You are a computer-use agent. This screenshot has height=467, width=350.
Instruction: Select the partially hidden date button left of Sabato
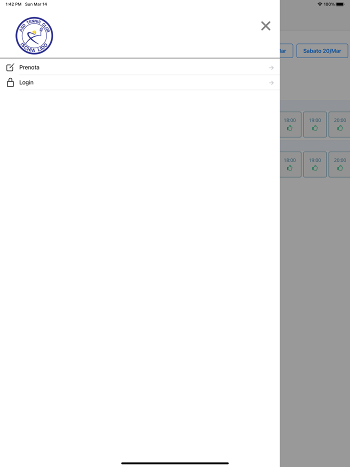tap(286, 51)
